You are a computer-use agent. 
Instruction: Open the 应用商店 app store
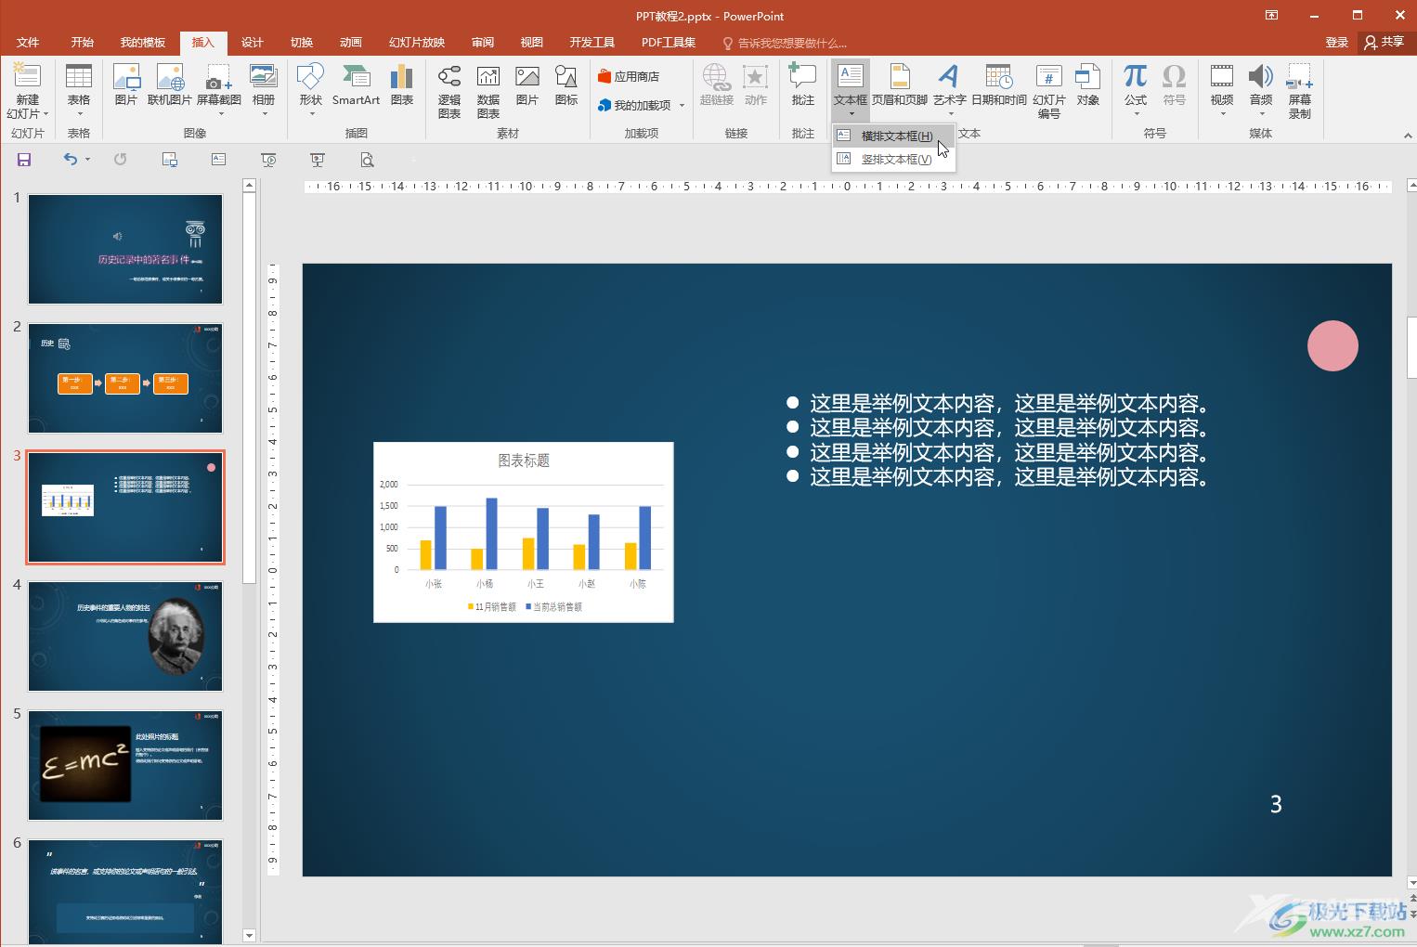click(x=629, y=76)
